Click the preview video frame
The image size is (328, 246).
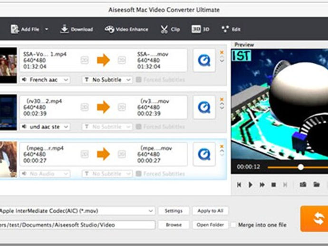[280, 105]
